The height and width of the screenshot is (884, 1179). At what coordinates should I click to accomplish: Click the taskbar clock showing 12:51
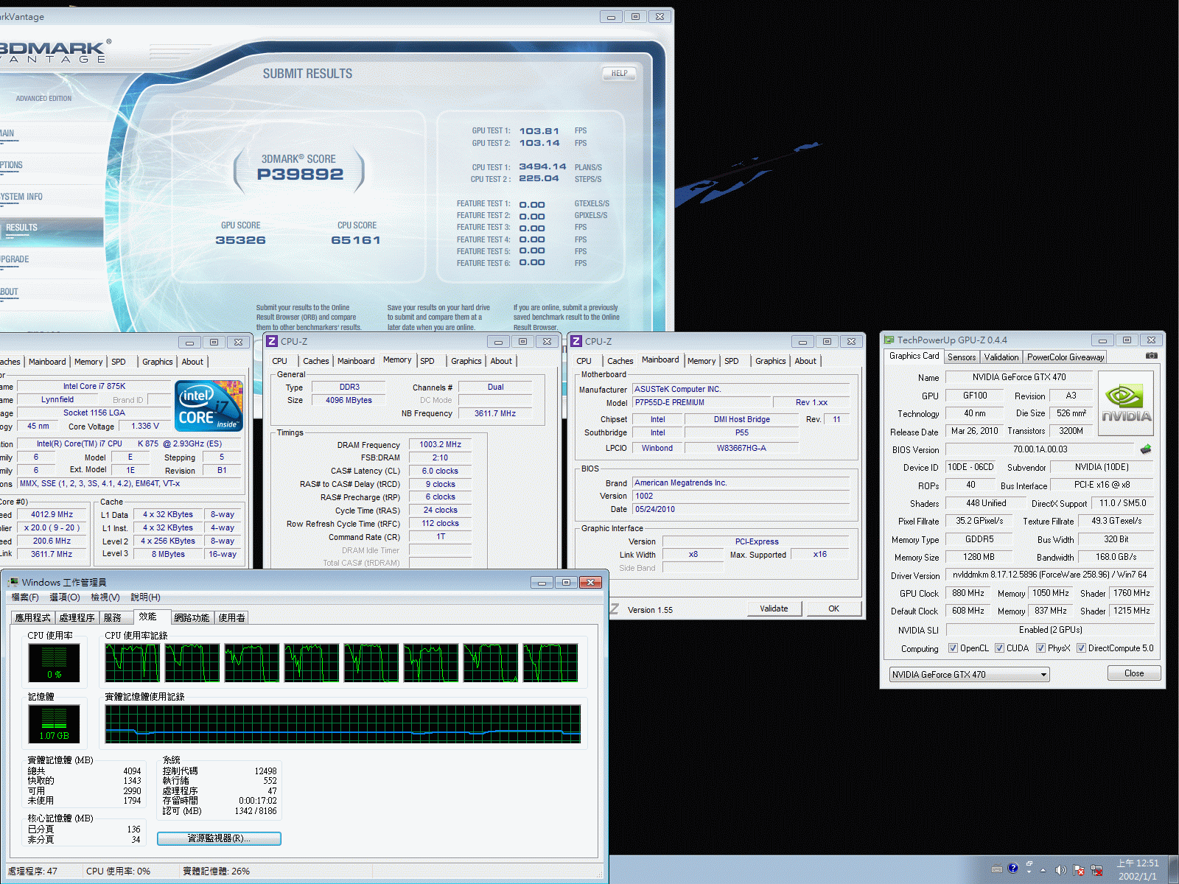(1137, 869)
